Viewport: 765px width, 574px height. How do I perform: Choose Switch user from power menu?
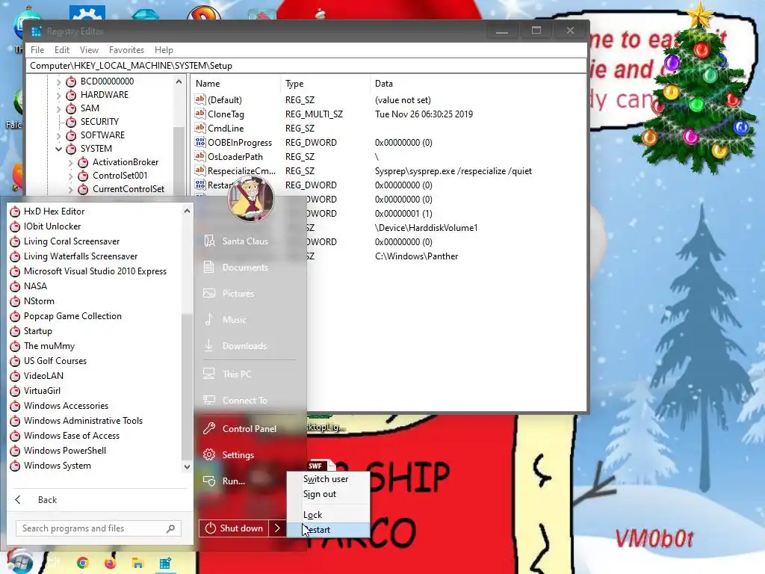coord(328,479)
